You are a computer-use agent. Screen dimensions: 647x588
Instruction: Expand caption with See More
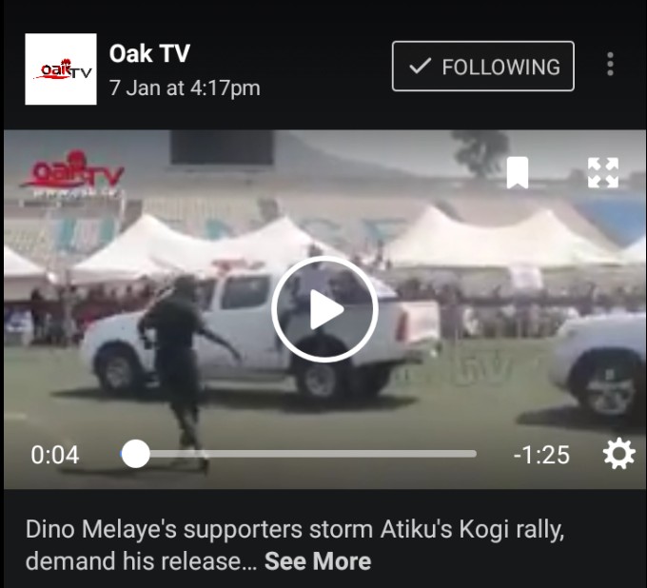pos(318,561)
